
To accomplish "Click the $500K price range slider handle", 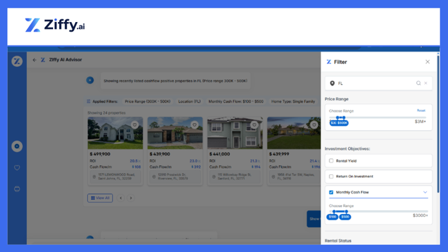I will 344,118.
